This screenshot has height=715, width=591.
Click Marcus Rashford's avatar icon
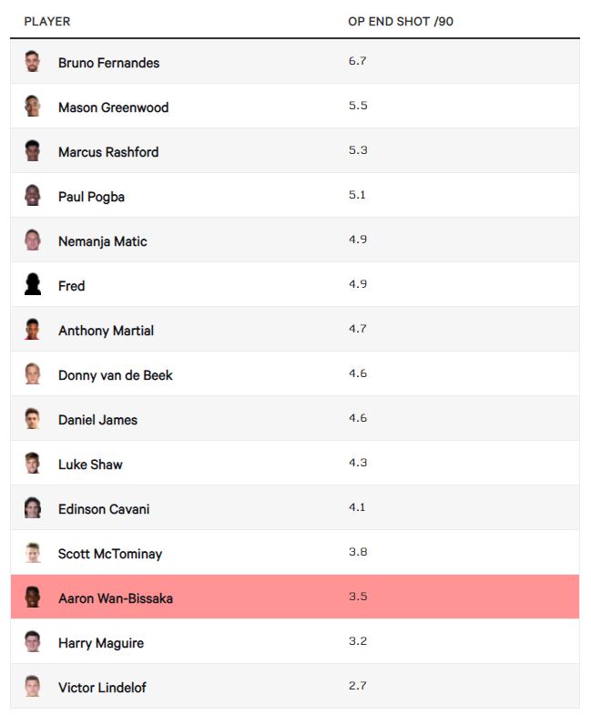click(x=33, y=151)
